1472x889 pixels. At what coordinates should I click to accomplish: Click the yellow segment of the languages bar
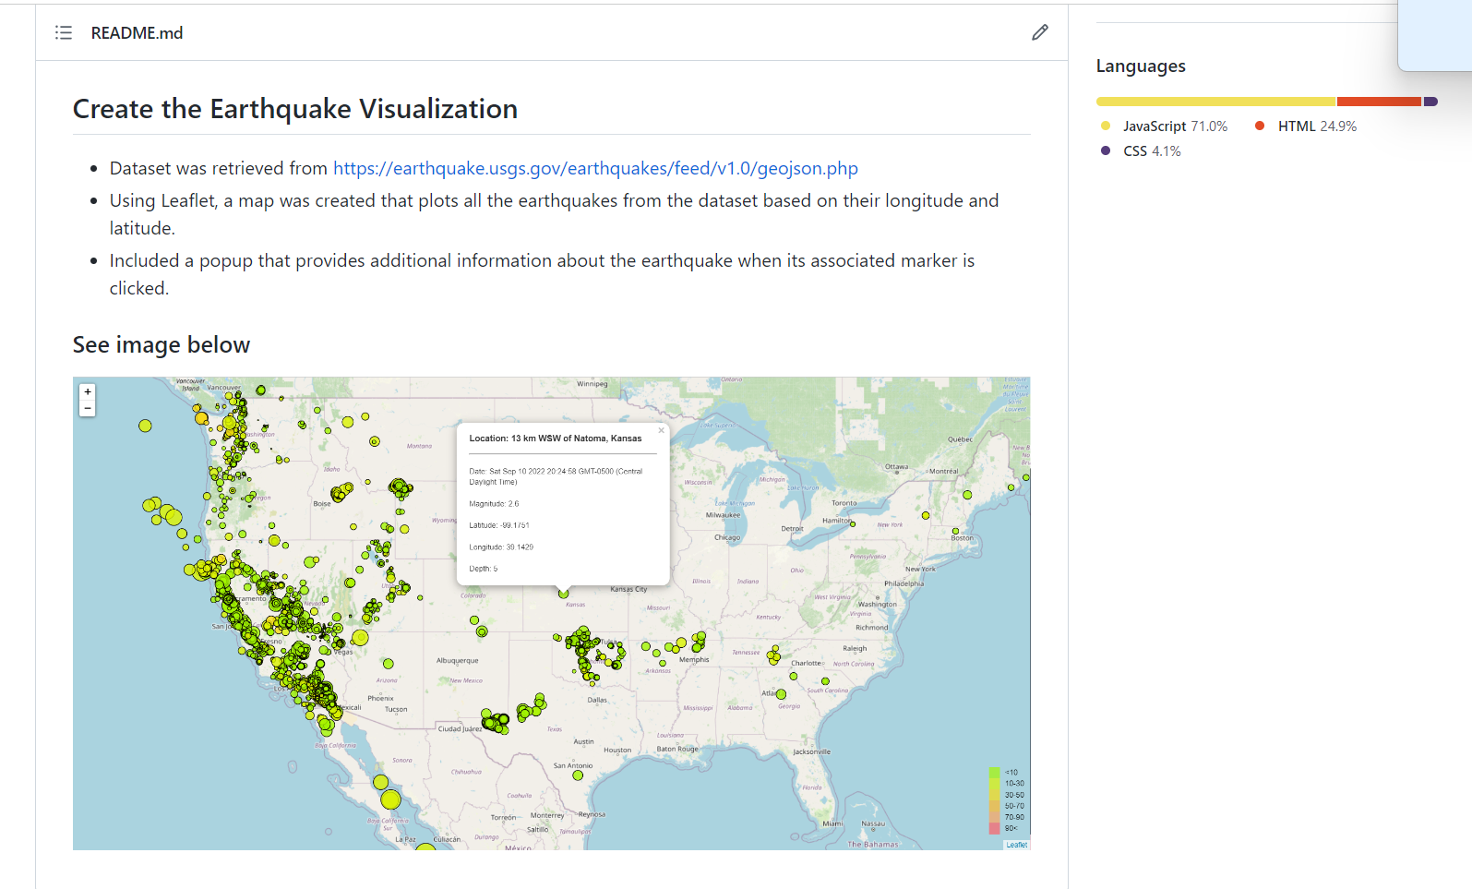tap(1215, 102)
